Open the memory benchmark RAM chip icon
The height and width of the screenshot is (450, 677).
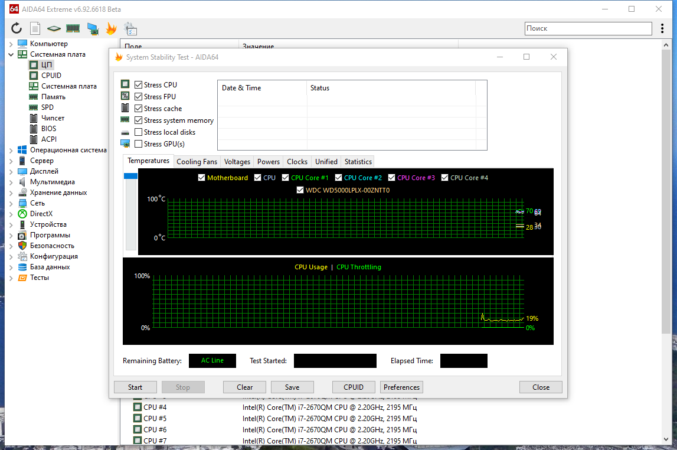tap(73, 28)
